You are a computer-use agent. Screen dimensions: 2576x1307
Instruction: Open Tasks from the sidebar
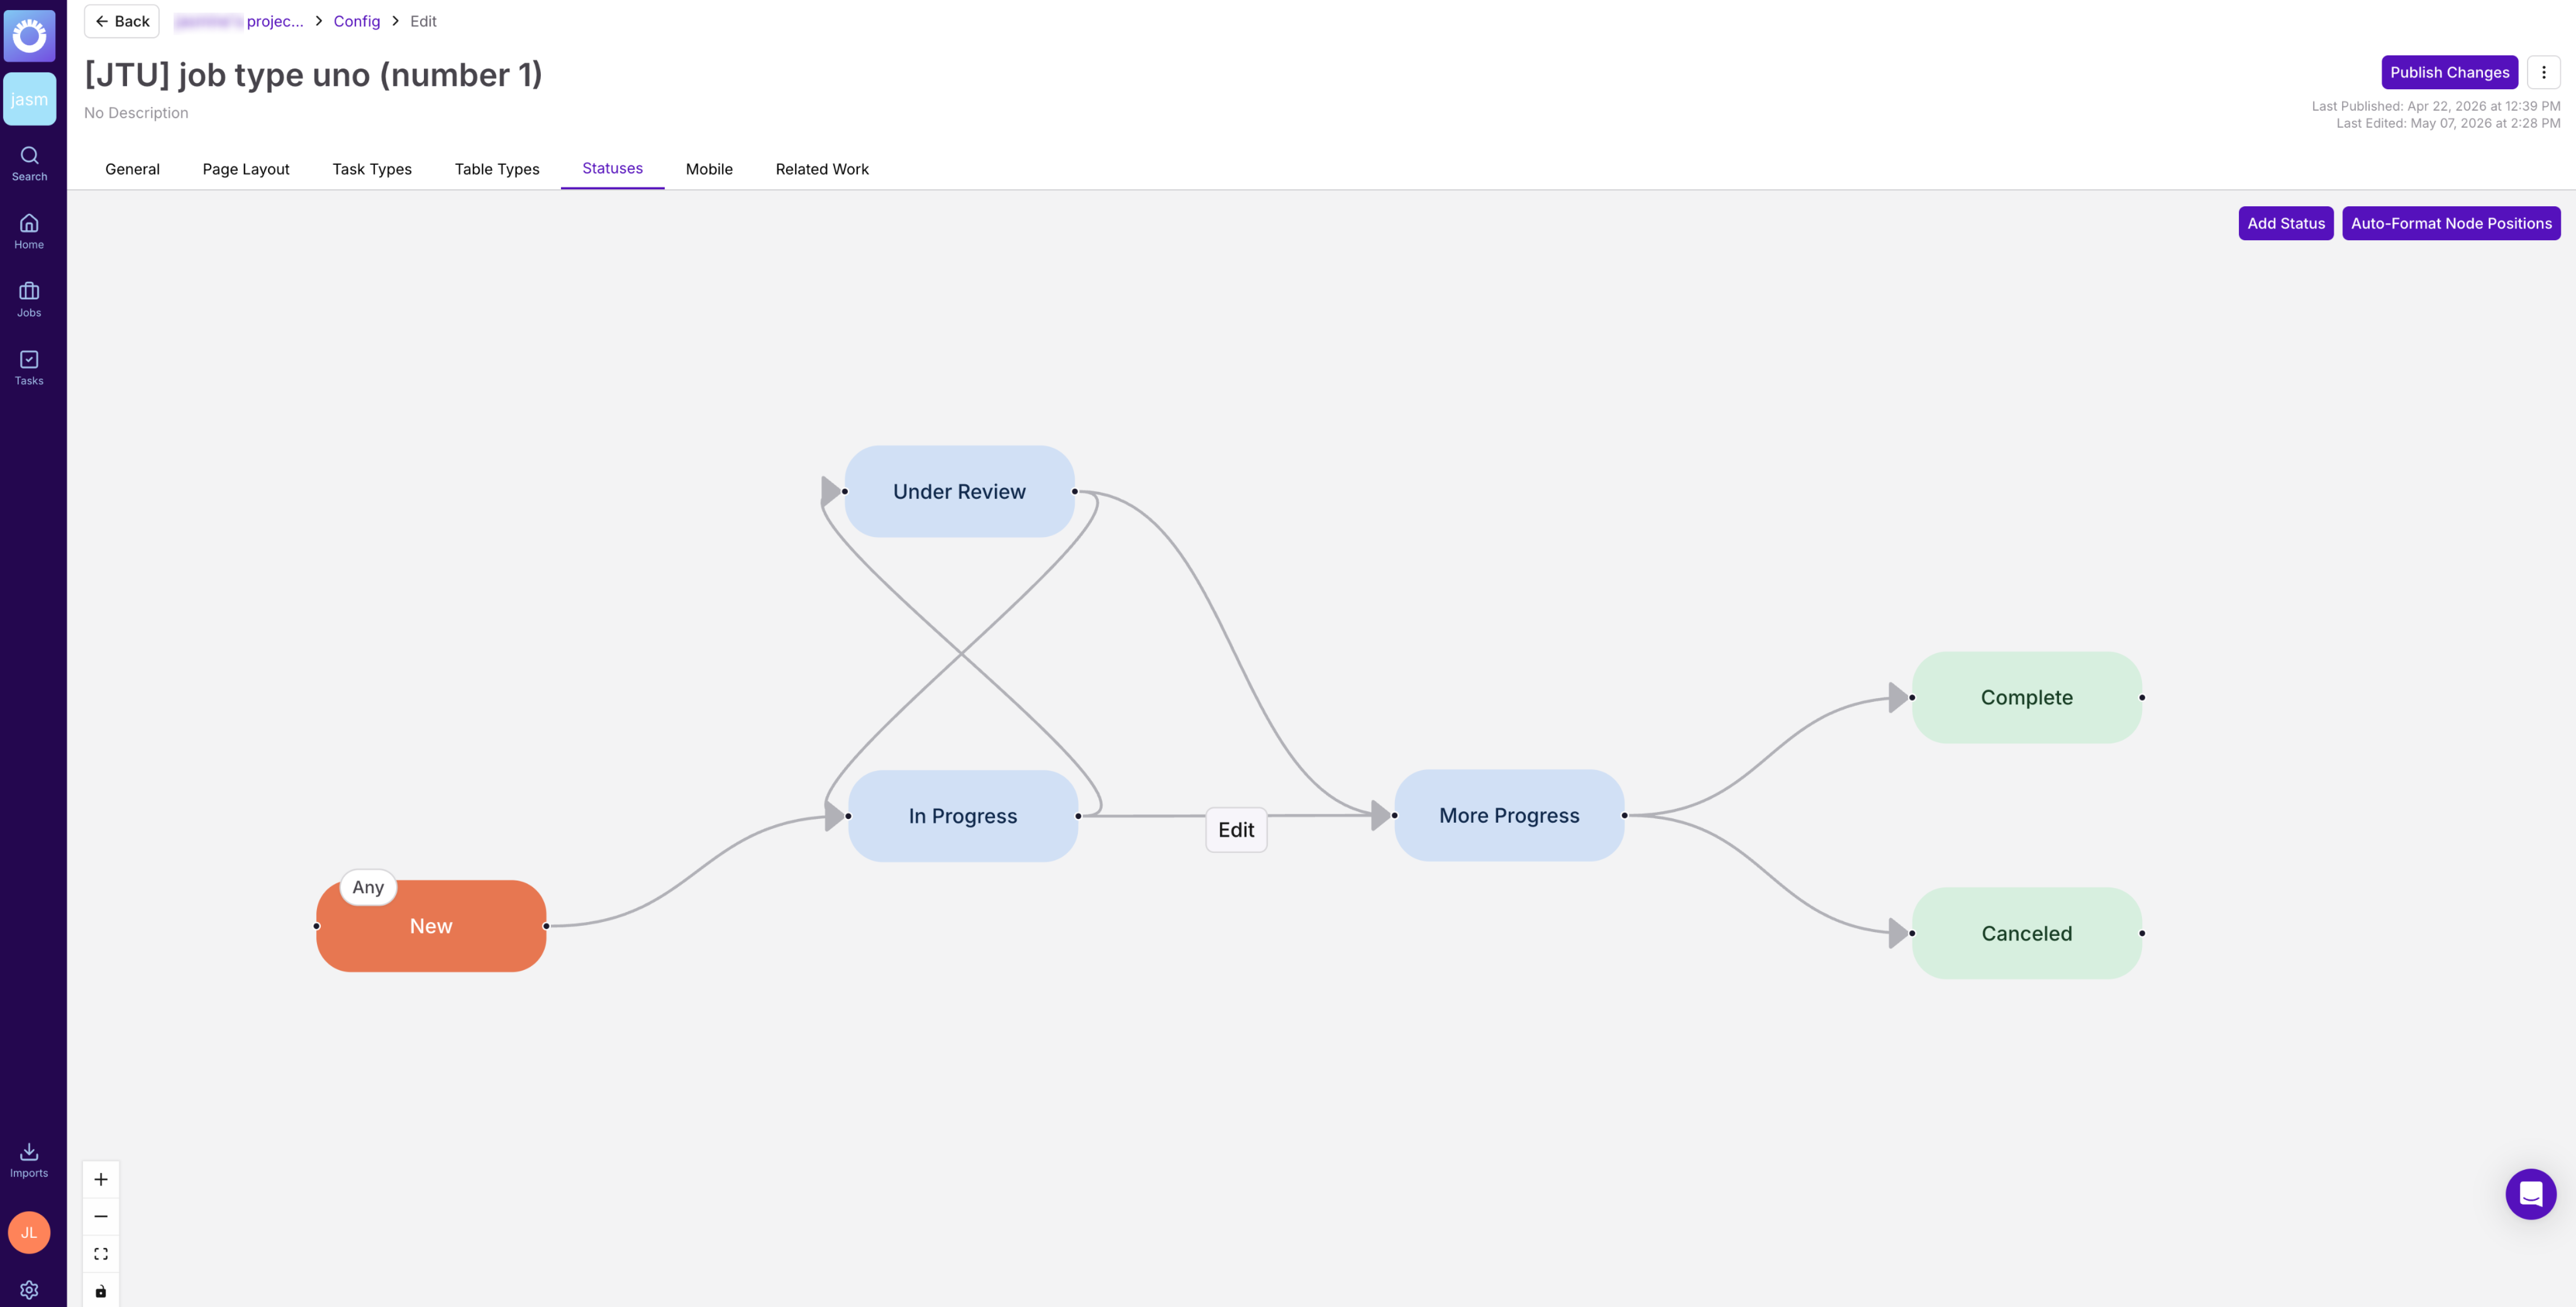(x=29, y=367)
